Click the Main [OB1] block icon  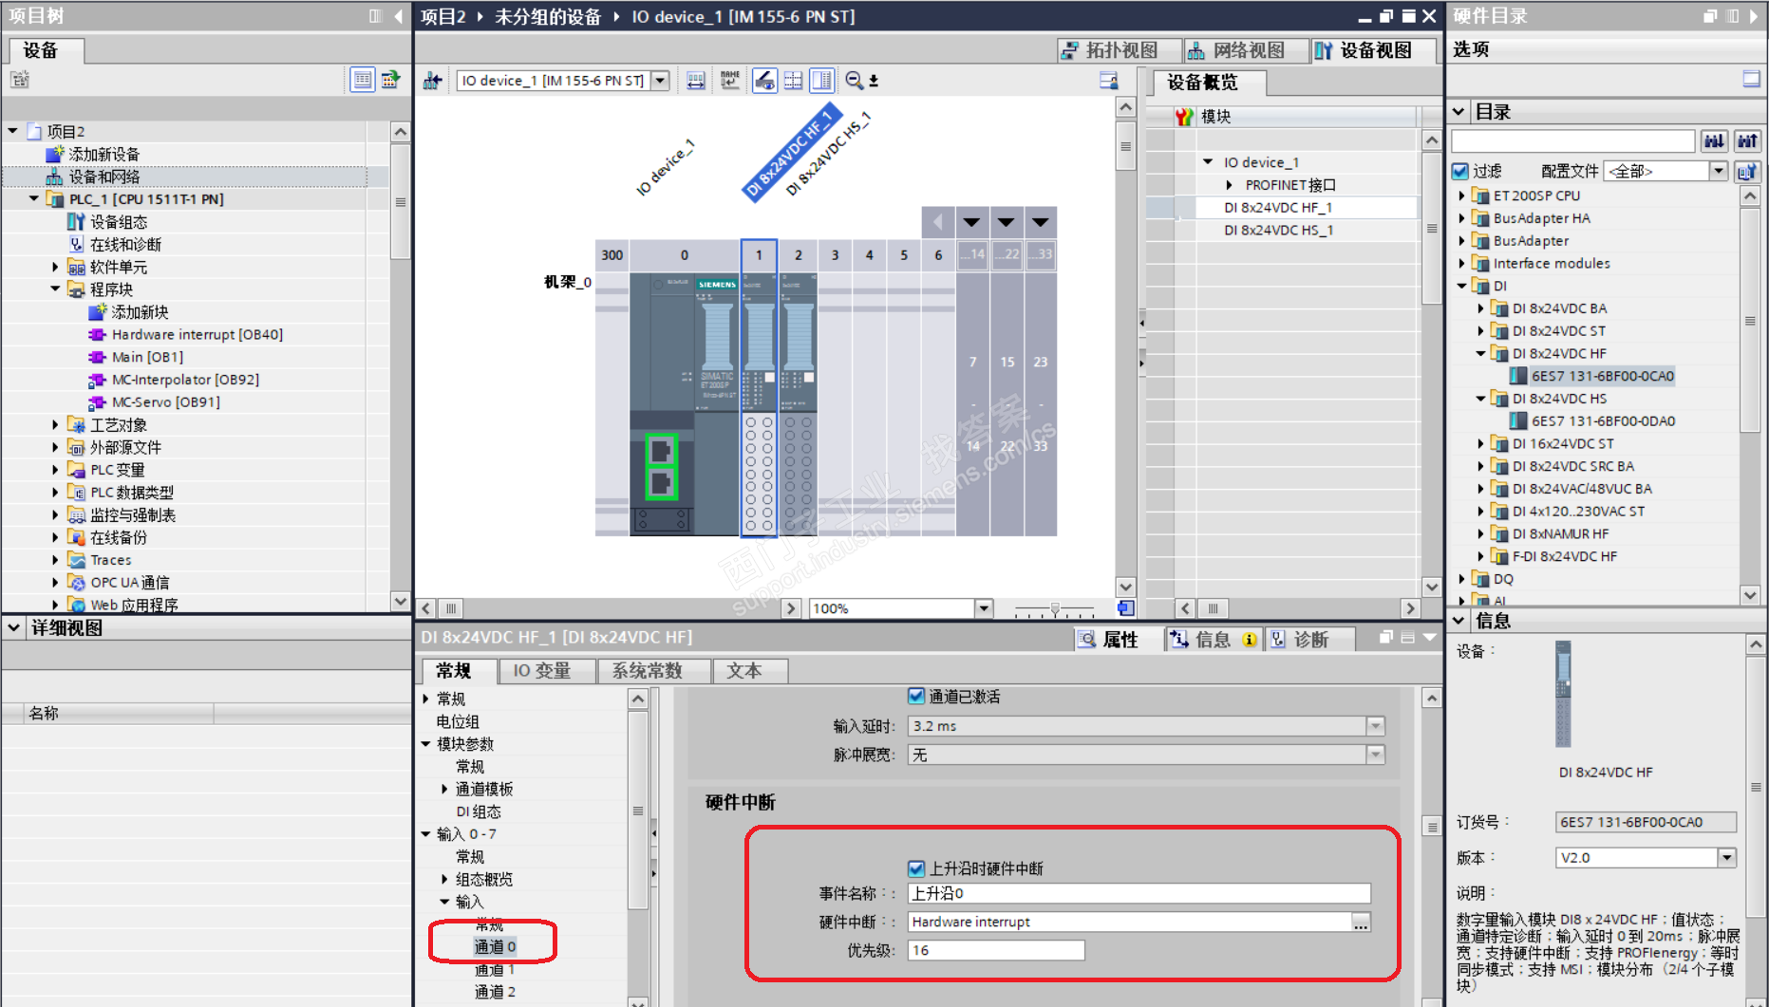coord(97,358)
